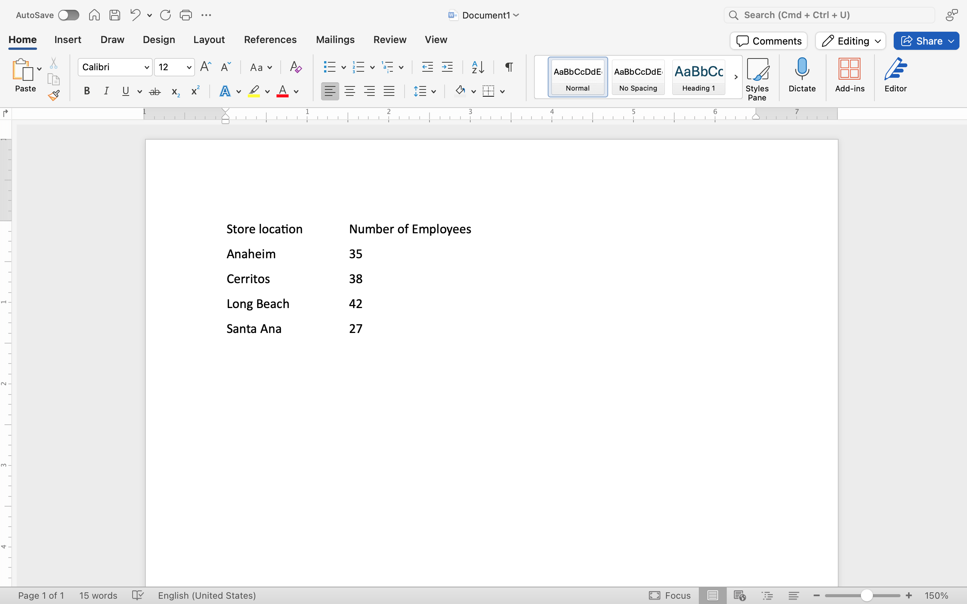The image size is (967, 604).
Task: Apply the Heading 1 style
Action: (698, 77)
